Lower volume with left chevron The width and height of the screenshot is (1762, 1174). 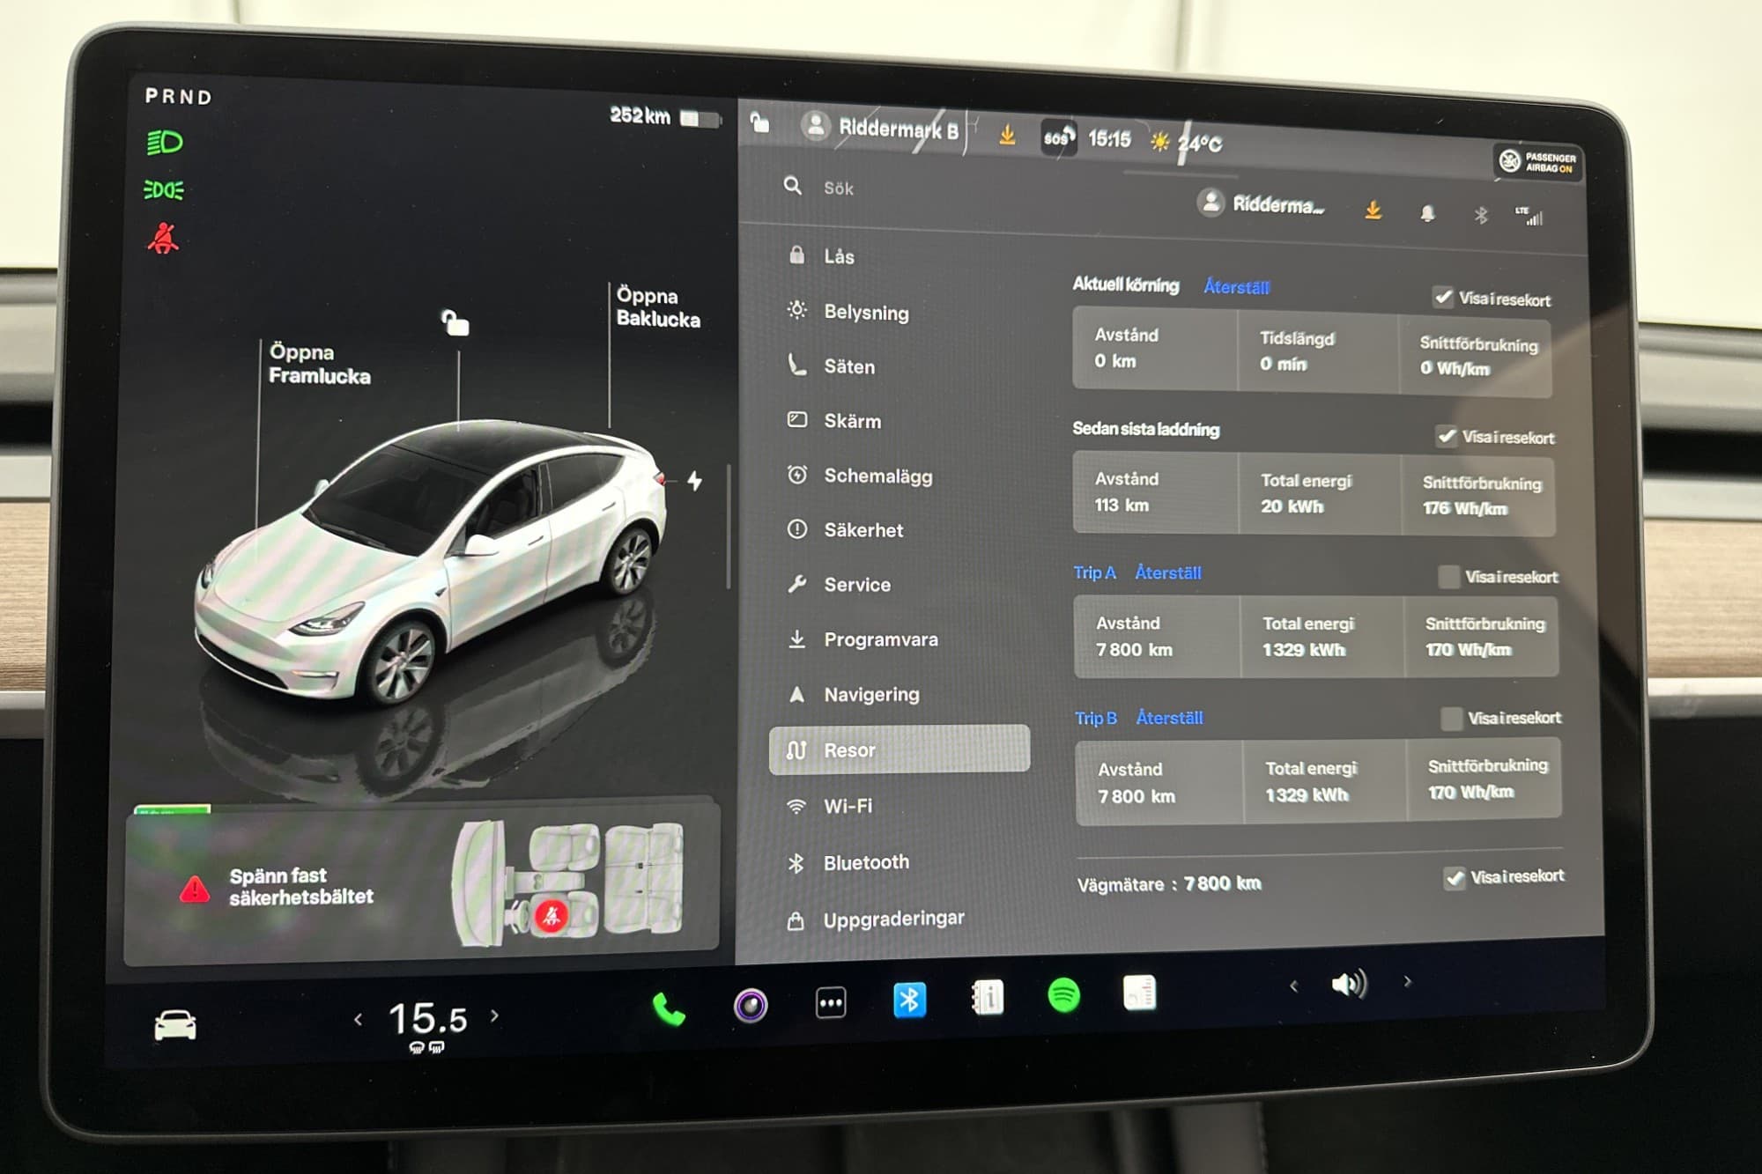tap(1293, 986)
